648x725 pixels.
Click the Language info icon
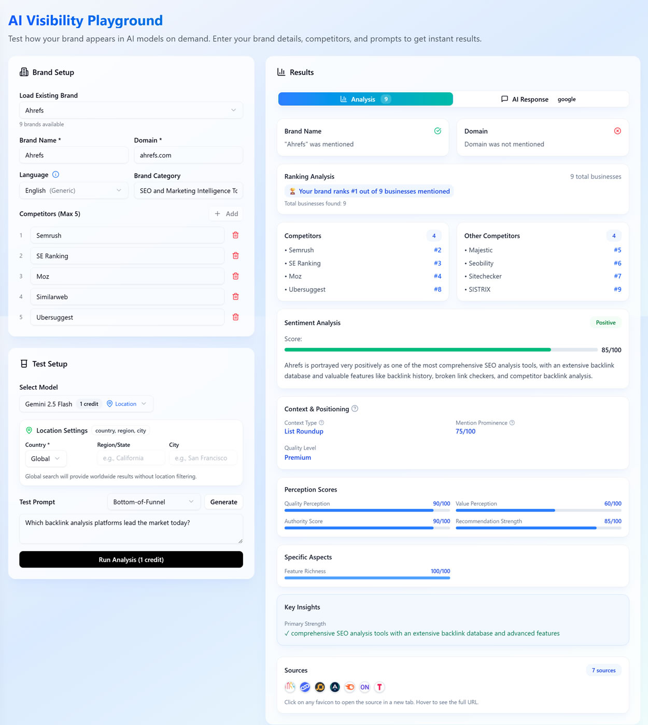click(55, 175)
